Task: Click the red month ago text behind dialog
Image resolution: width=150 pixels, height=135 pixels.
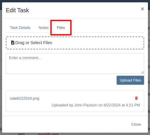Action: click(48, 134)
